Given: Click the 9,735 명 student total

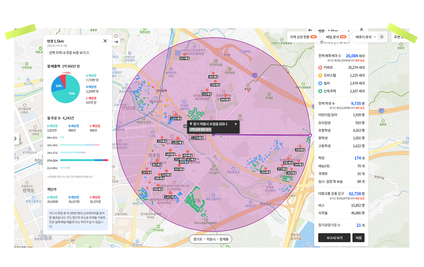Looking at the screenshot, I should 358,103.
